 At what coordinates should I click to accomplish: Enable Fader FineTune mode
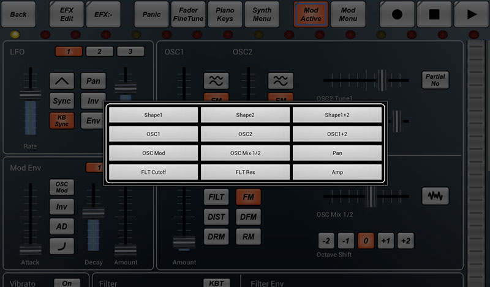[189, 14]
